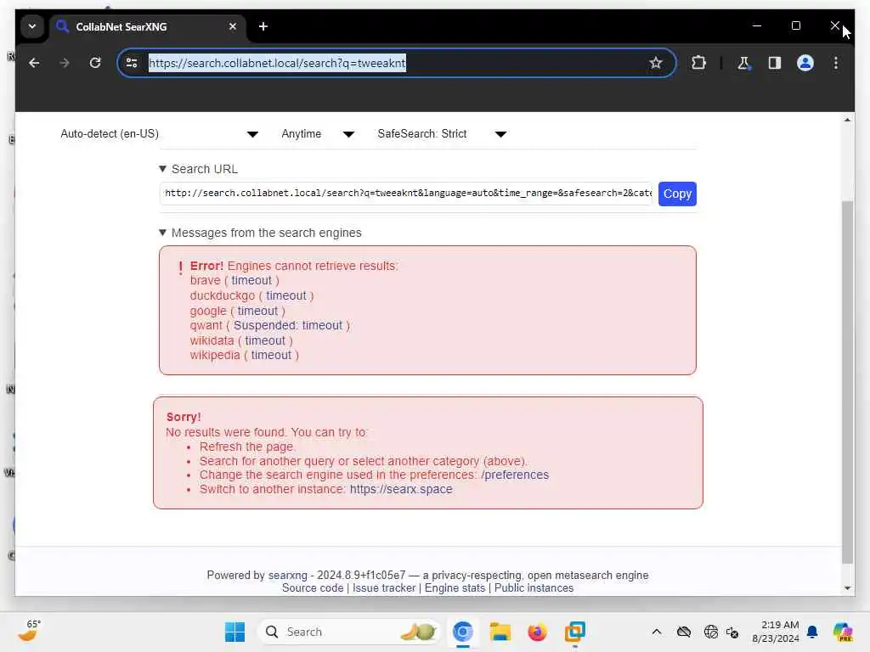Collapse Messages from the search engines

click(260, 233)
